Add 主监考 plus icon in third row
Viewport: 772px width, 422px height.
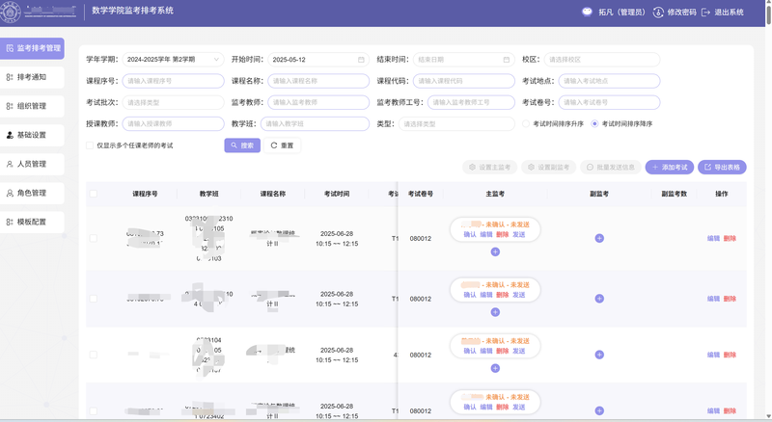495,368
